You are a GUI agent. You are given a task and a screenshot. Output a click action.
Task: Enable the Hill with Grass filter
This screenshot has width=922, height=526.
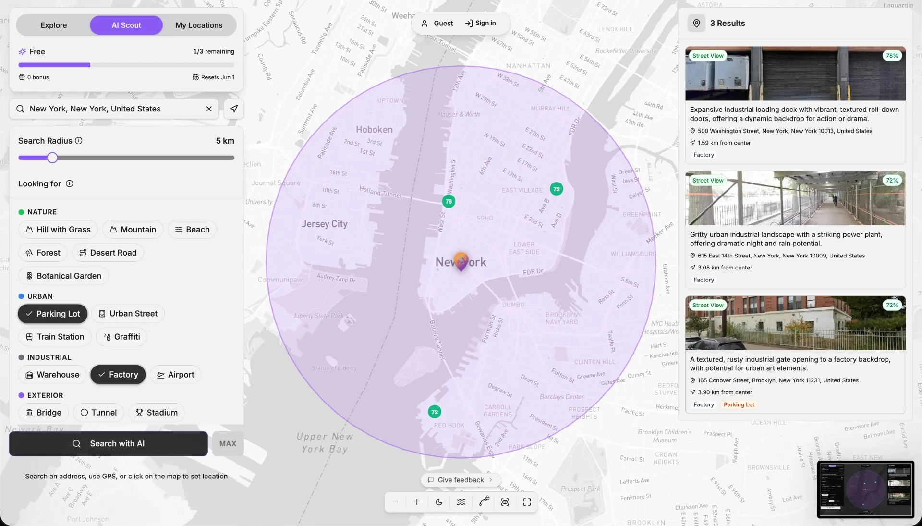point(58,230)
